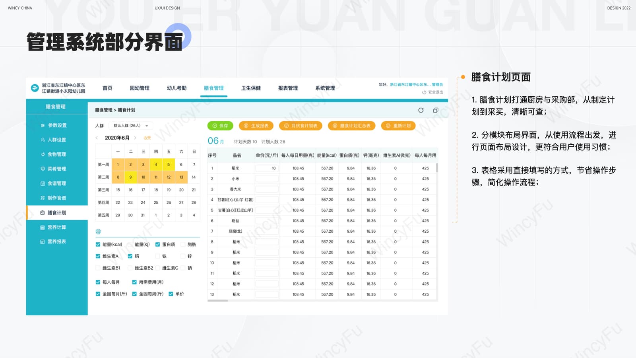Viewport: 636px width, 358px height.
Task: Click the 安全退出 logout link
Action: [x=435, y=92]
